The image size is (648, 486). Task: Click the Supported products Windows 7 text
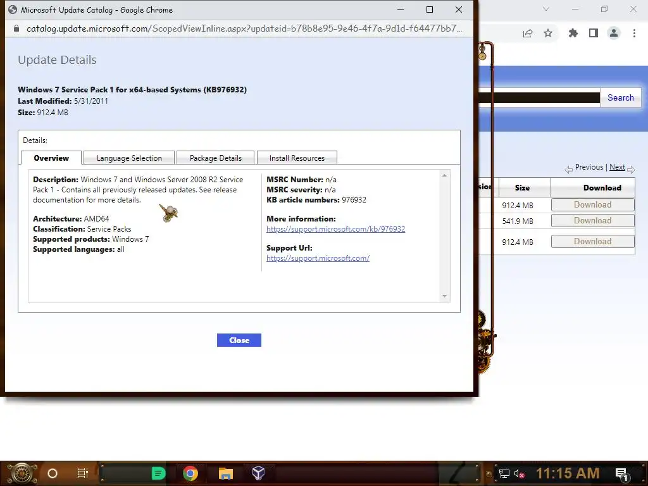click(x=91, y=239)
